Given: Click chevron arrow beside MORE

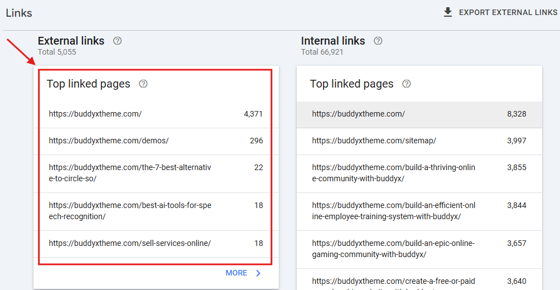Looking at the screenshot, I should 258,273.
